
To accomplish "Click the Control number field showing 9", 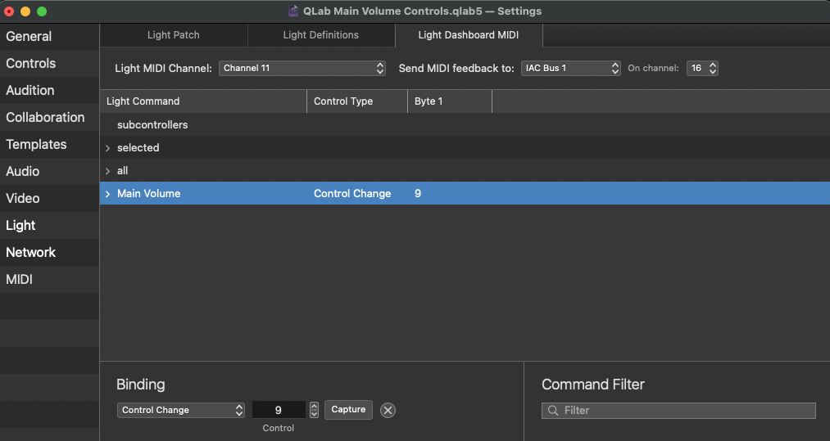I will [x=279, y=411].
